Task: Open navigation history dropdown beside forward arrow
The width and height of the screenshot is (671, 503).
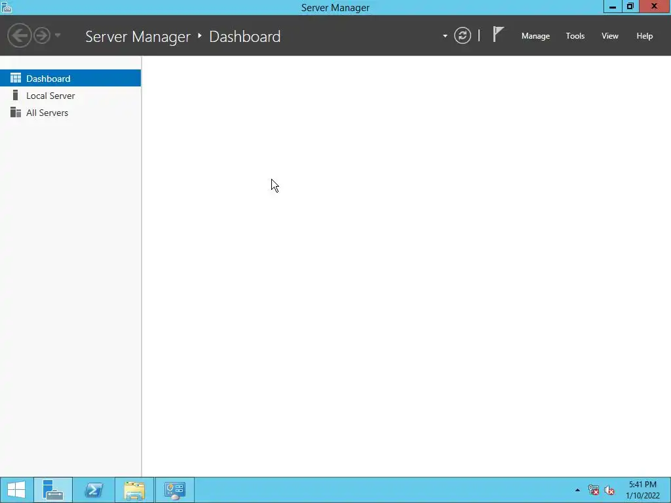Action: click(x=58, y=35)
